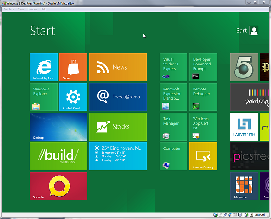The width and height of the screenshot is (271, 219).
Task: Open the Socialite tile
Action: click(x=58, y=186)
